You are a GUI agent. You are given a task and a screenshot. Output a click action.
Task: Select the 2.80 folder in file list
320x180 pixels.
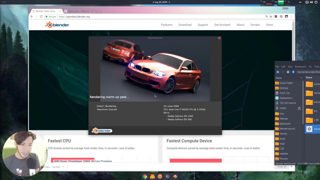(312, 120)
